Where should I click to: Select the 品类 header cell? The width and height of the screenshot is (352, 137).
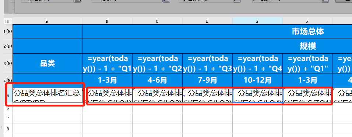(x=47, y=64)
